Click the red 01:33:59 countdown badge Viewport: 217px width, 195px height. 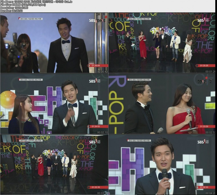click(205, 126)
